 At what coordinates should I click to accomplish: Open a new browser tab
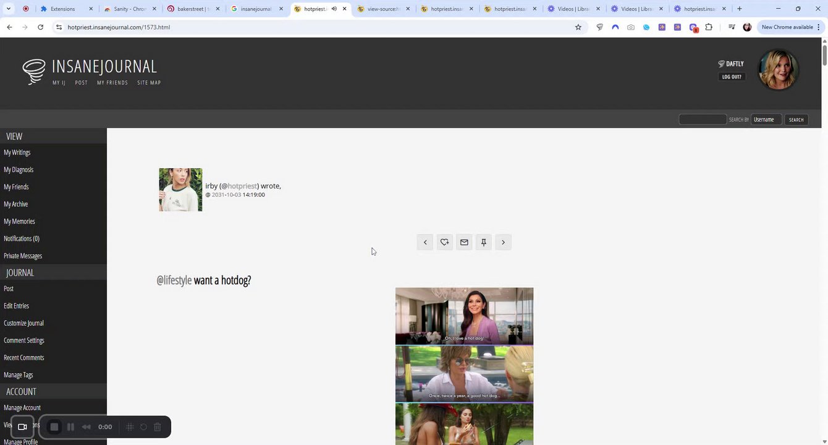pyautogui.click(x=739, y=9)
